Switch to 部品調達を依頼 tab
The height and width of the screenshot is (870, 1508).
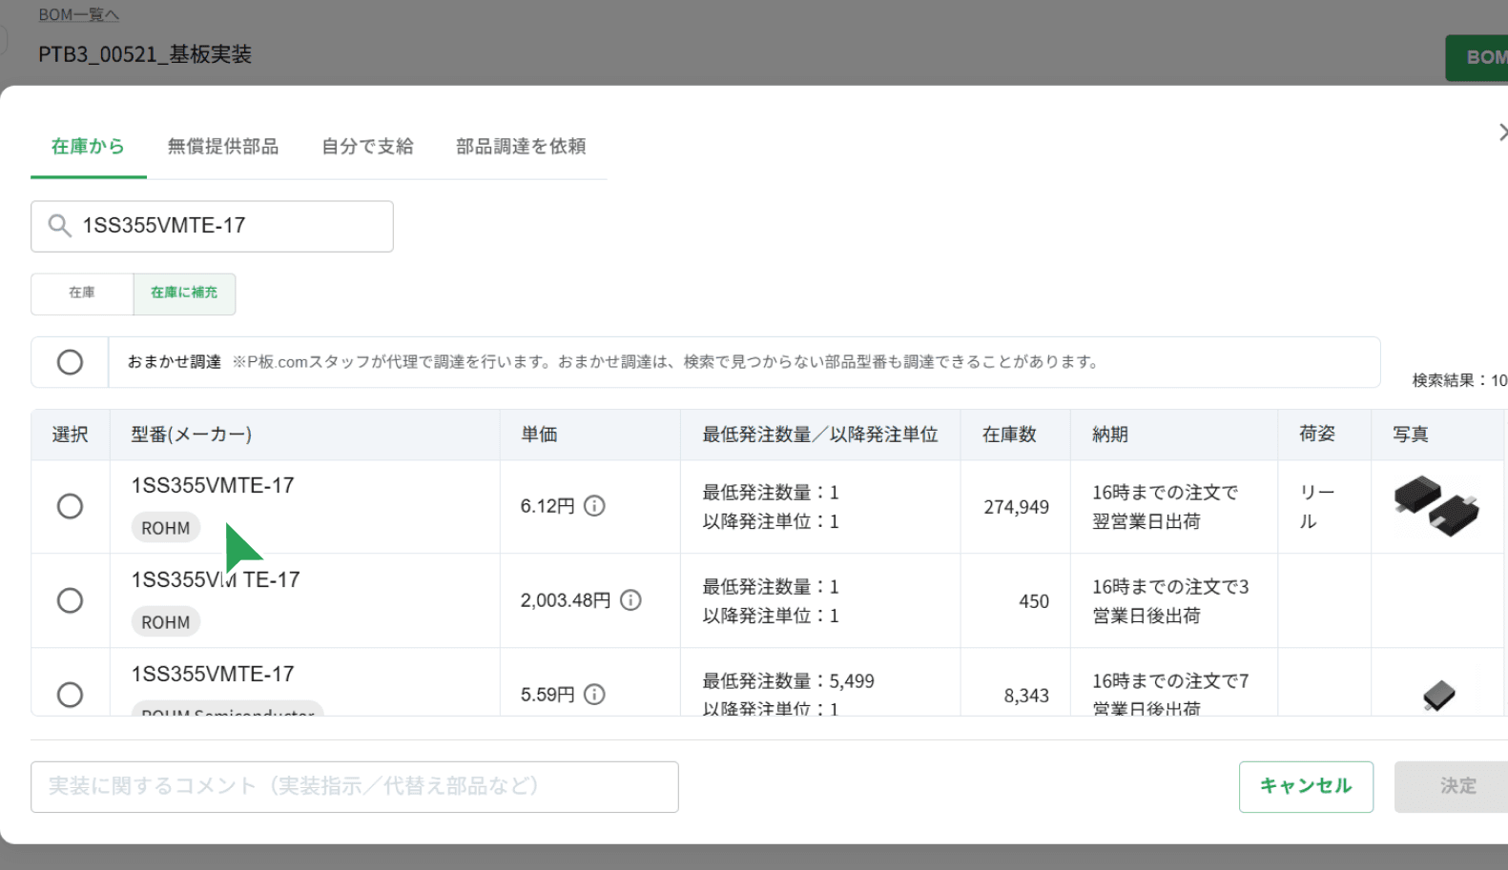click(x=521, y=147)
